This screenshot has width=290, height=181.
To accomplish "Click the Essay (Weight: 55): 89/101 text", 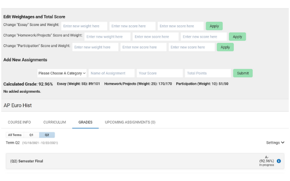I will click(x=78, y=84).
